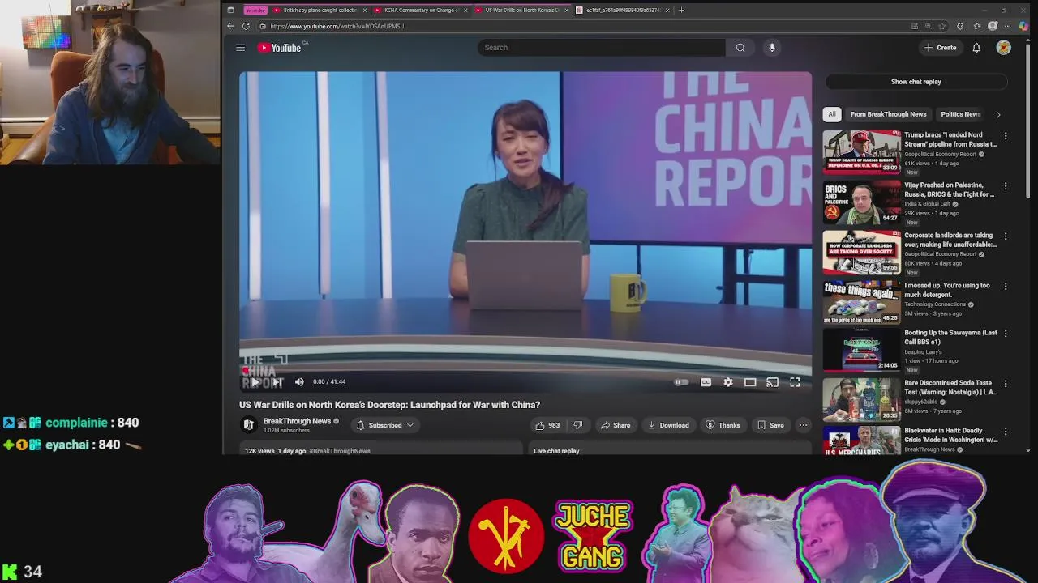
Task: Go to YouTube home via logo
Action: 280,48
